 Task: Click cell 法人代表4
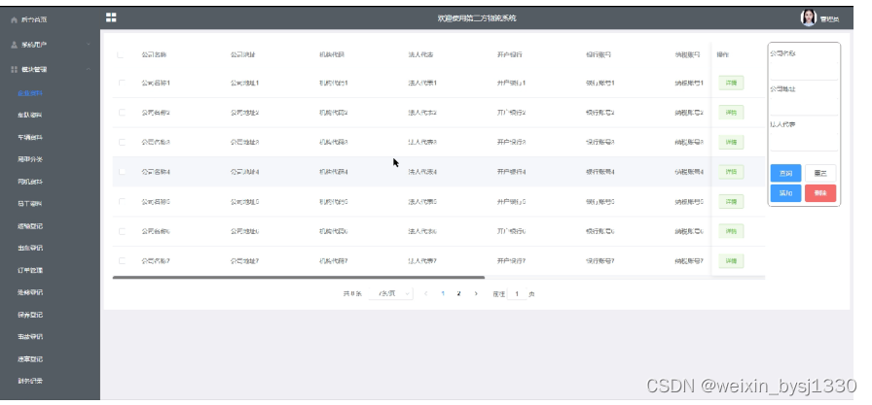[x=422, y=172]
